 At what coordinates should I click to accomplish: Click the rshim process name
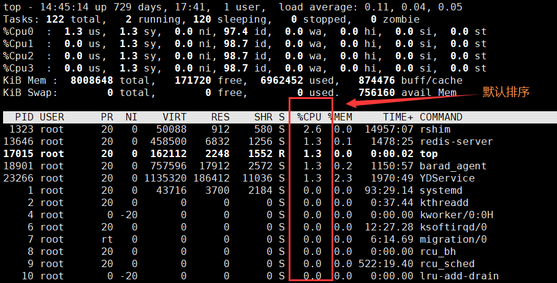[434, 129]
